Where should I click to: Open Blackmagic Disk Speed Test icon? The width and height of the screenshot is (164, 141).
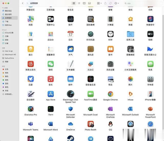(70, 94)
